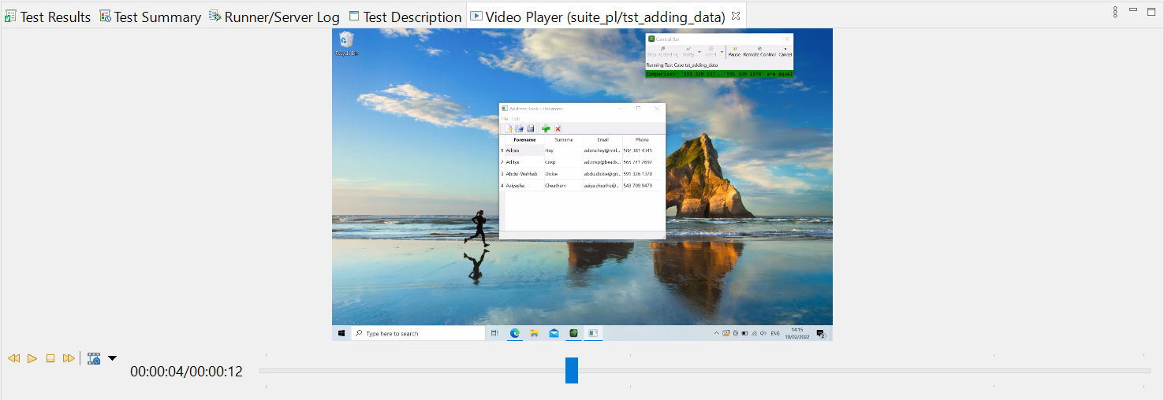Screen dimensions: 1164x400
Task: Click the film strip settings icon
Action: 94,358
